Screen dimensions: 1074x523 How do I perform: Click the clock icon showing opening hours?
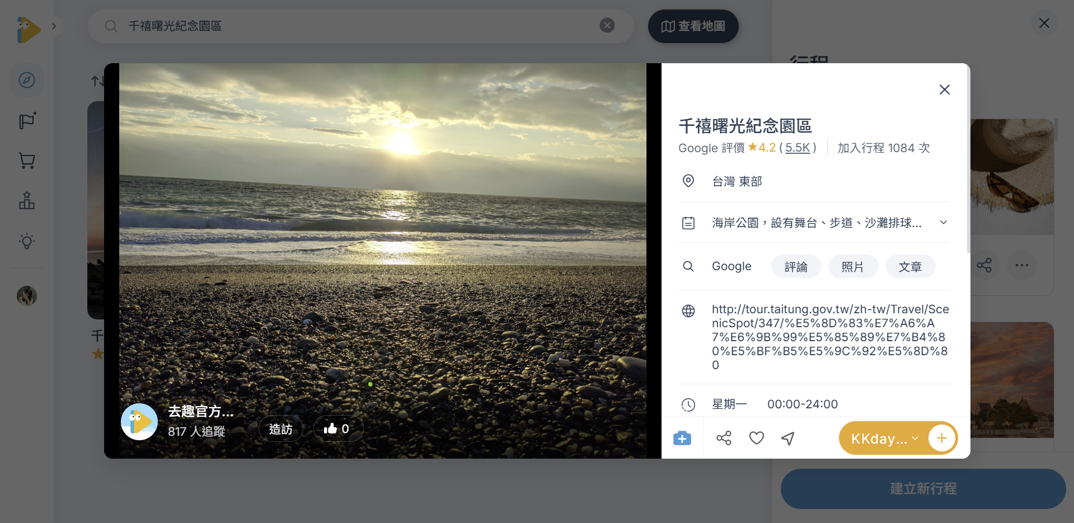[688, 404]
